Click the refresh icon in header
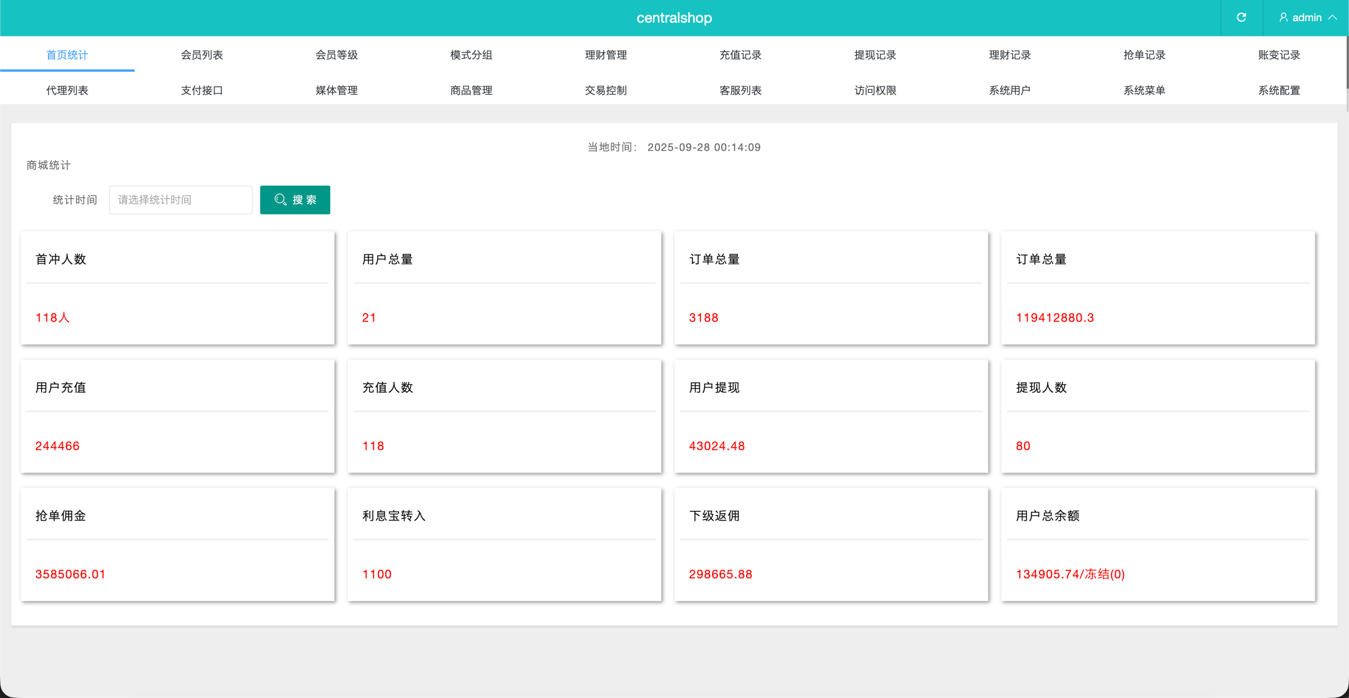This screenshot has height=698, width=1349. (1241, 17)
